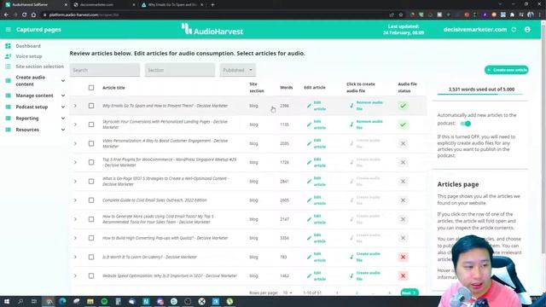Viewport: 546px width, 307px height.
Task: Click green check status for Why Emails Go To Spam
Action: pos(403,106)
